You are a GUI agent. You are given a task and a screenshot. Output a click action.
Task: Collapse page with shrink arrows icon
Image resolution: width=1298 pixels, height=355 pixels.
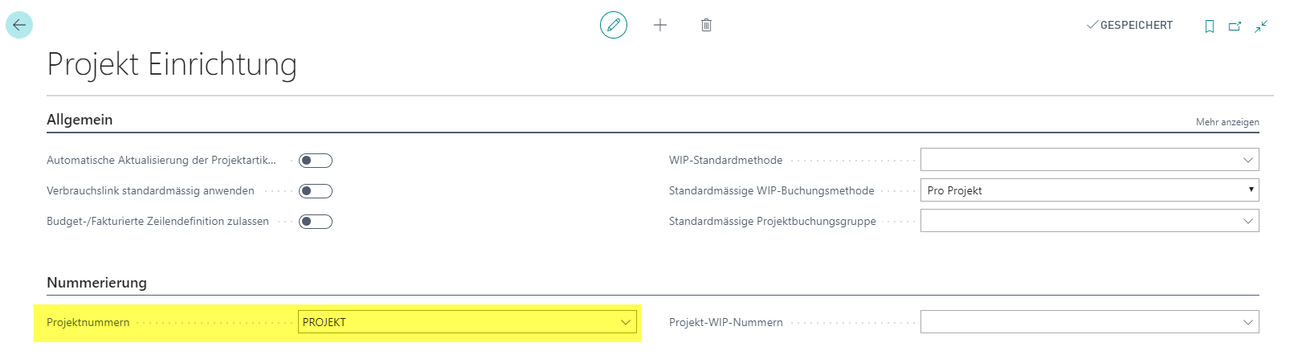click(1262, 27)
